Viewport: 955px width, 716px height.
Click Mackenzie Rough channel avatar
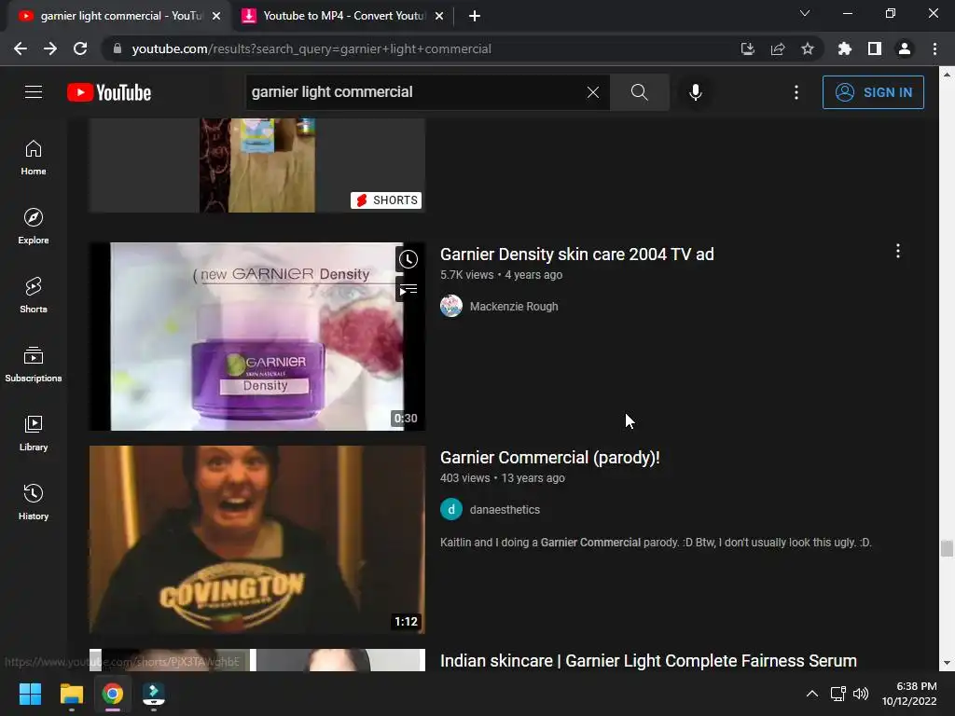pyautogui.click(x=451, y=306)
